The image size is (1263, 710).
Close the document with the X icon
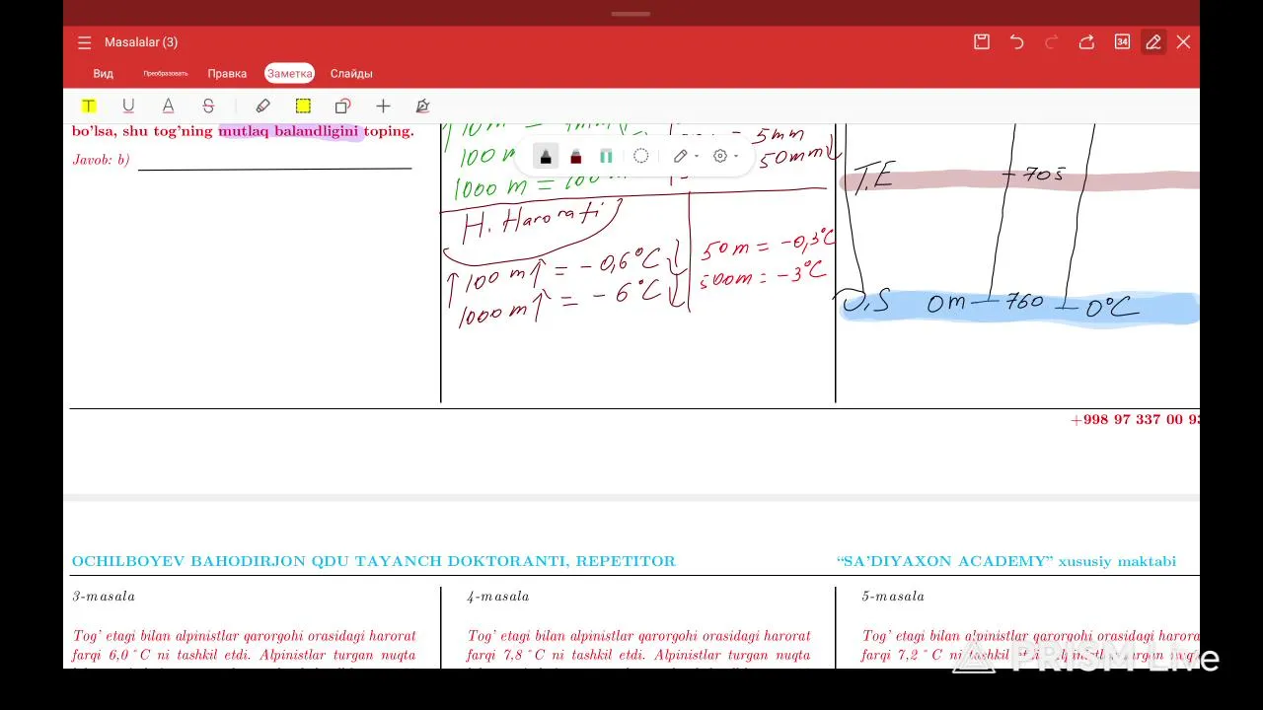pos(1183,41)
